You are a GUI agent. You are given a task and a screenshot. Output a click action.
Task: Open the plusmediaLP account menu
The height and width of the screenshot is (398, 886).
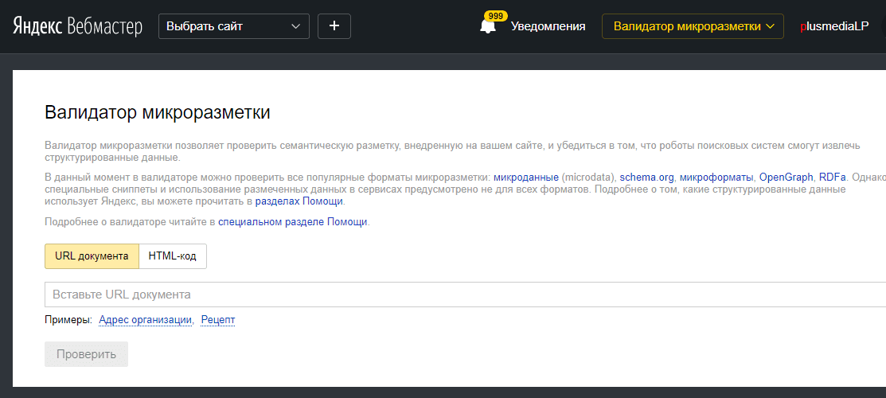click(x=834, y=26)
